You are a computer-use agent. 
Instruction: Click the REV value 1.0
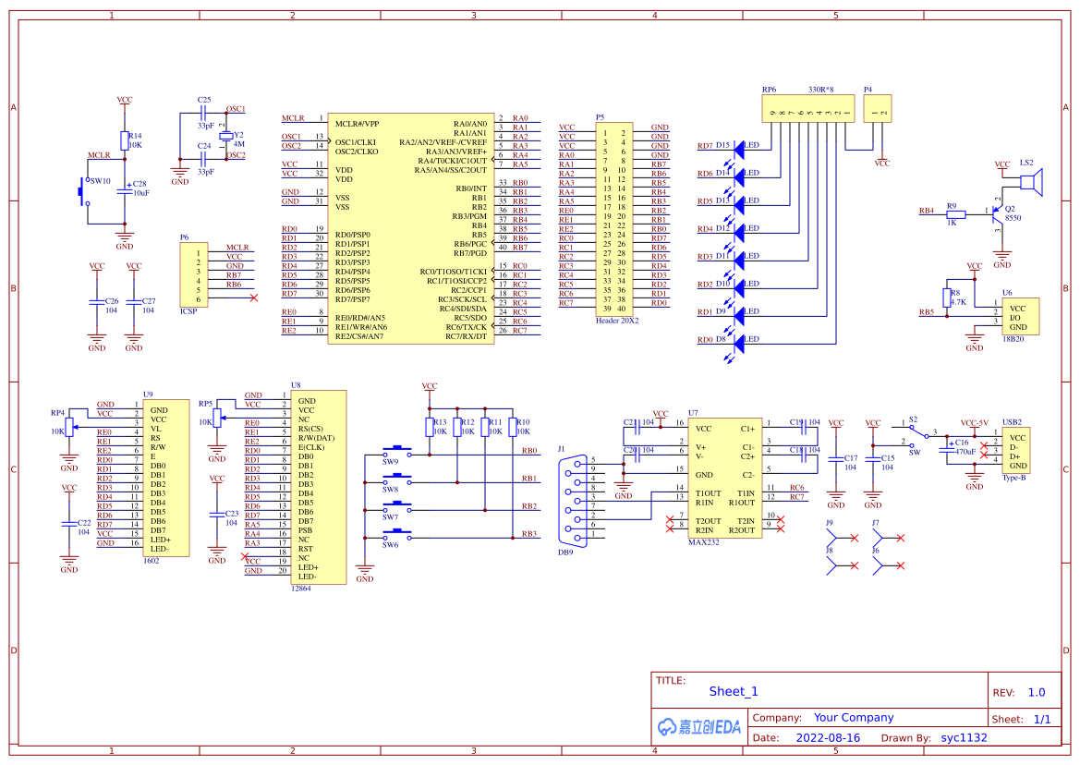(x=1036, y=693)
